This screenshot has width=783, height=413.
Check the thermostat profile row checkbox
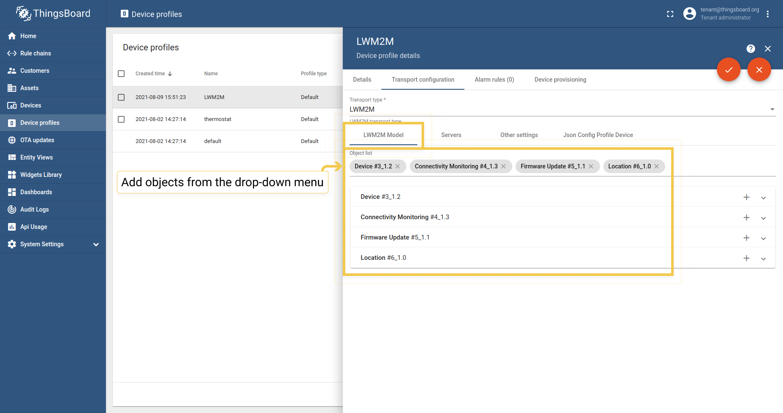121,119
